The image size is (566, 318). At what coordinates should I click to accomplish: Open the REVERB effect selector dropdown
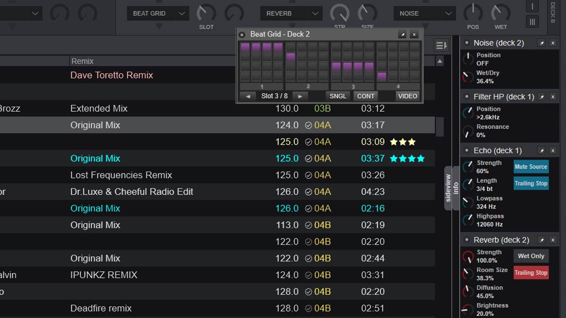[x=316, y=13]
